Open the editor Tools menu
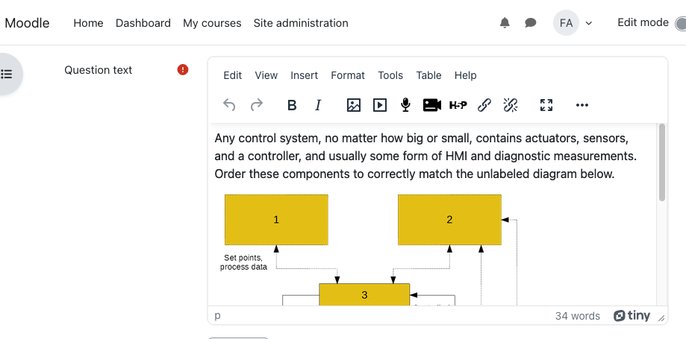This screenshot has height=339, width=686. 390,75
